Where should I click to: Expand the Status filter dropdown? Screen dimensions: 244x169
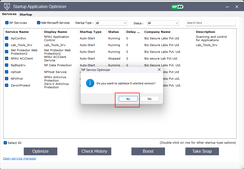point(163,23)
